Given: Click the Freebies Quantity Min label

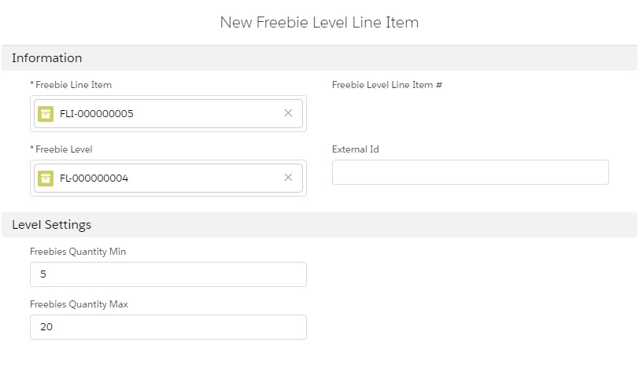Looking at the screenshot, I should coord(78,252).
